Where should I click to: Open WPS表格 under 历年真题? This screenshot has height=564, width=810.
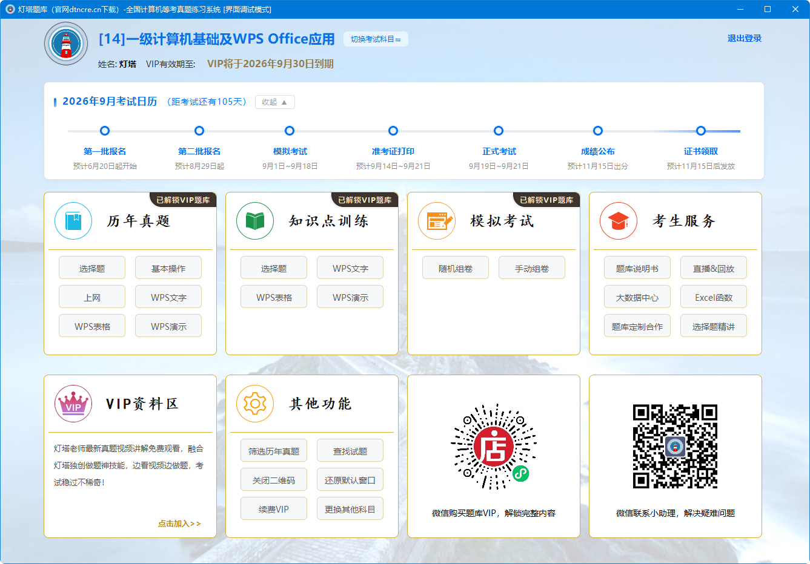point(92,326)
